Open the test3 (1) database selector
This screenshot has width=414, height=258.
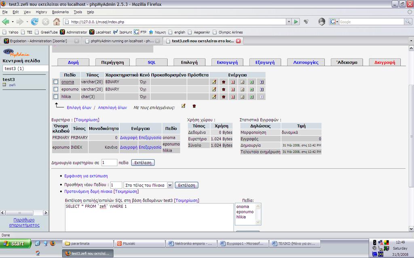[25, 69]
